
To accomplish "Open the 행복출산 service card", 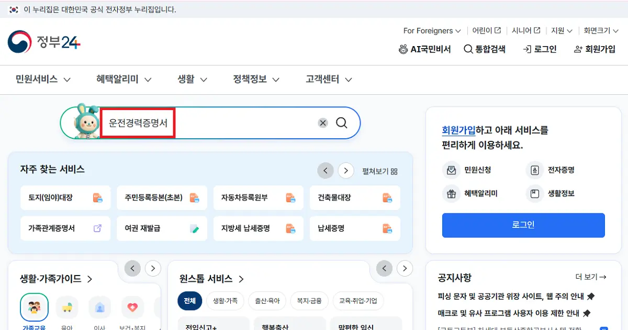I will coord(289,324).
